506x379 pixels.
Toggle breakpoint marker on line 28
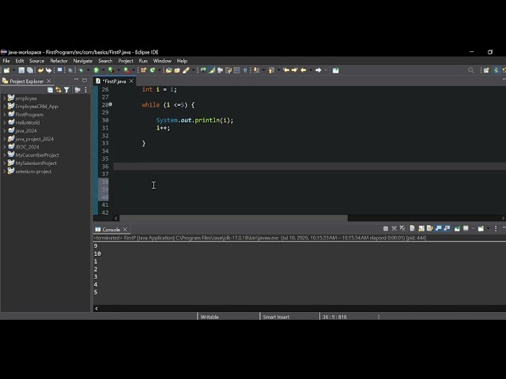point(111,104)
